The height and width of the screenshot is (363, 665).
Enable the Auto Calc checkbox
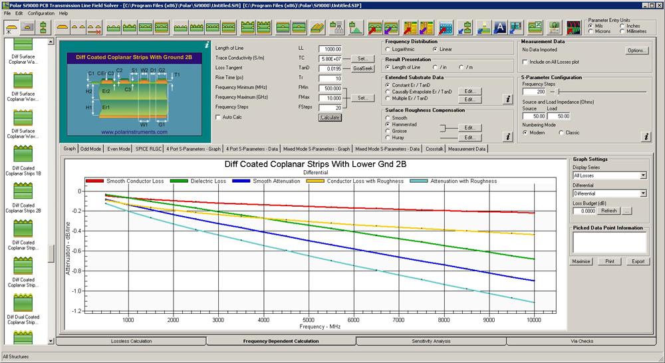click(x=218, y=117)
